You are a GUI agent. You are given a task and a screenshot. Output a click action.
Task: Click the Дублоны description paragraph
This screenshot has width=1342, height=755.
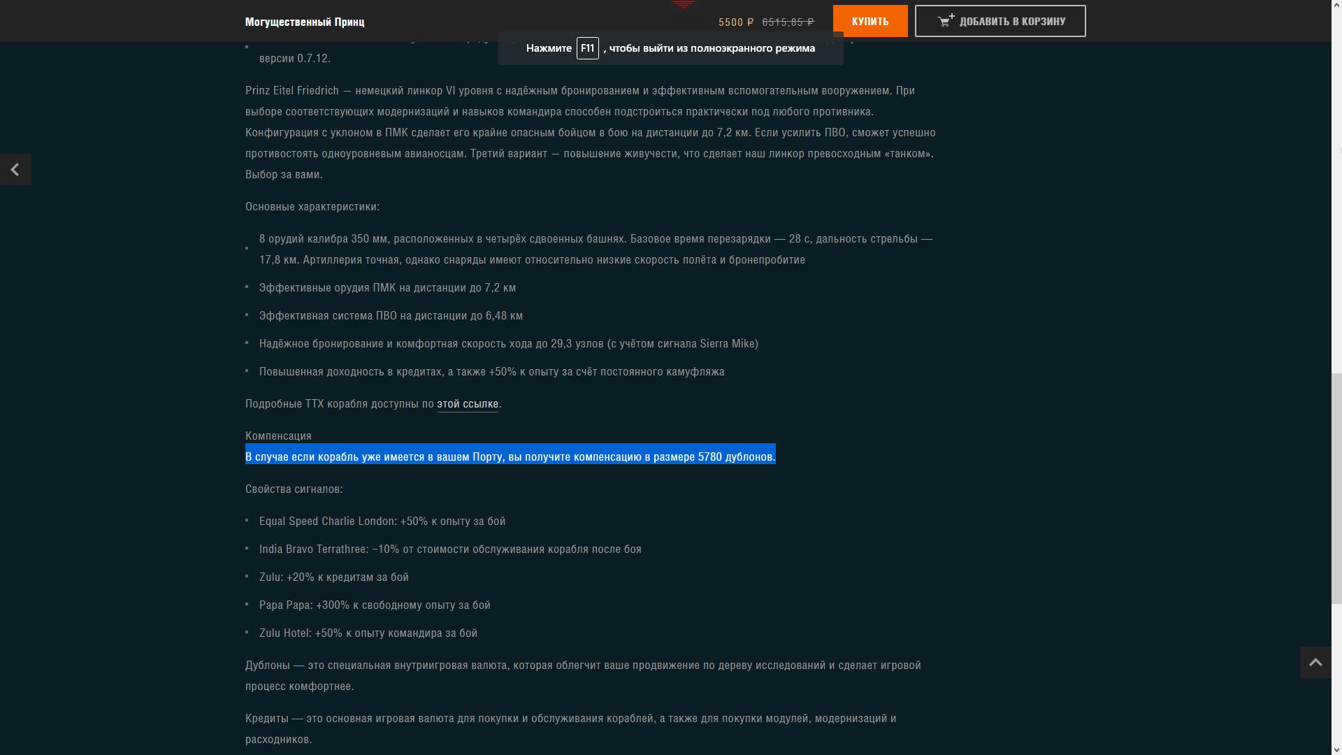click(x=583, y=675)
